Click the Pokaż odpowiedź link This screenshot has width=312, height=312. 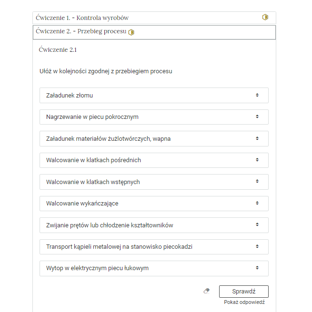(244, 302)
